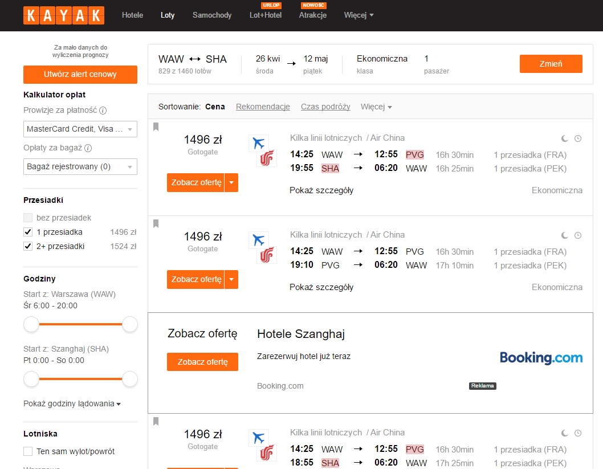603x469 pixels.
Task: Click the 1524 zł price beside 2+ przesiadki
Action: tap(124, 246)
